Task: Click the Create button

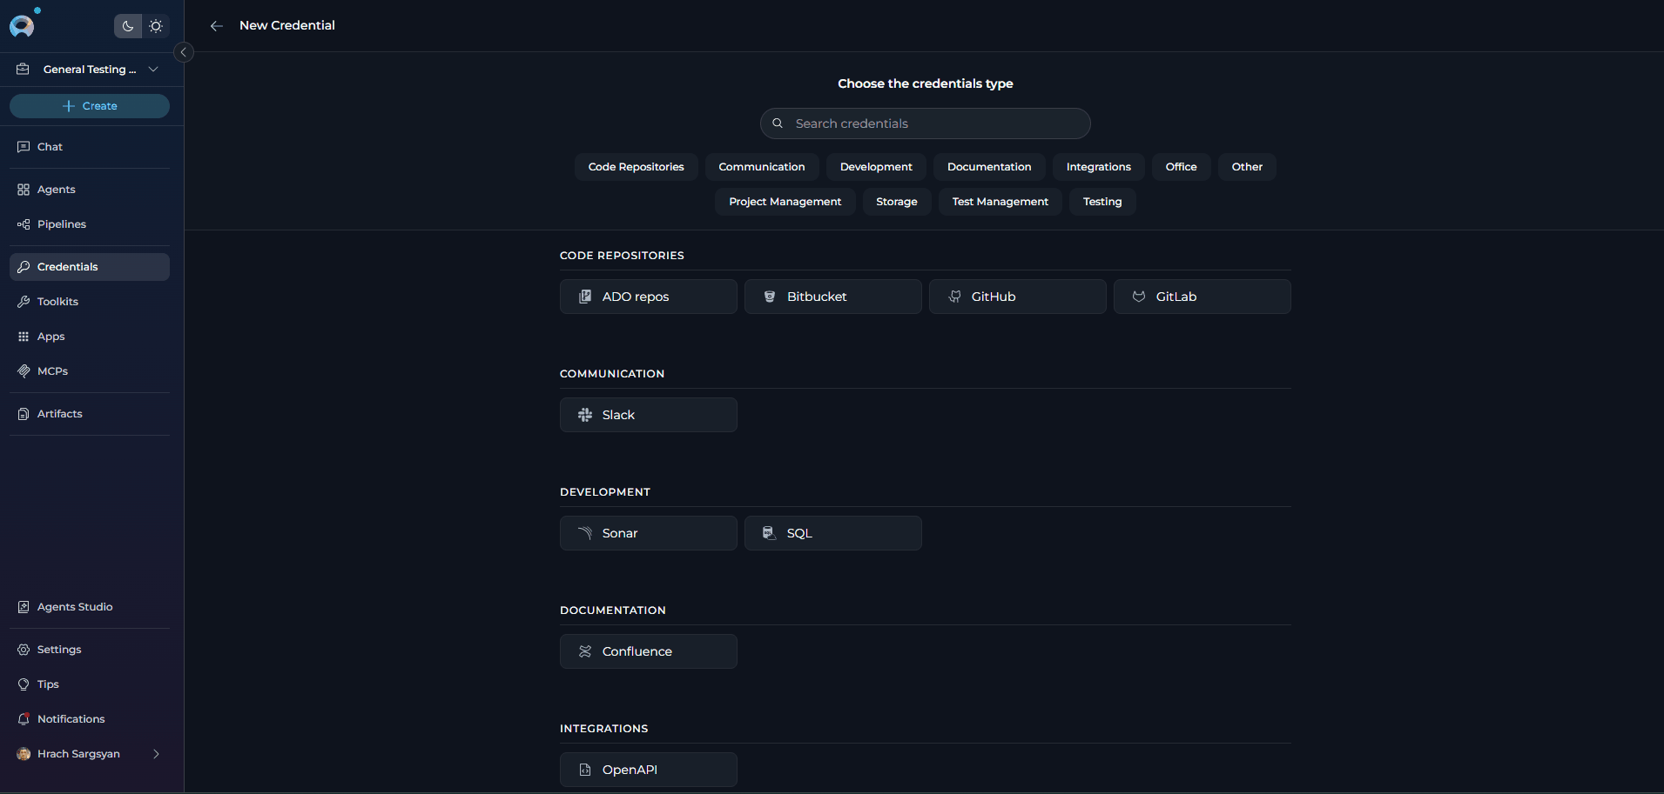Action: 90,106
